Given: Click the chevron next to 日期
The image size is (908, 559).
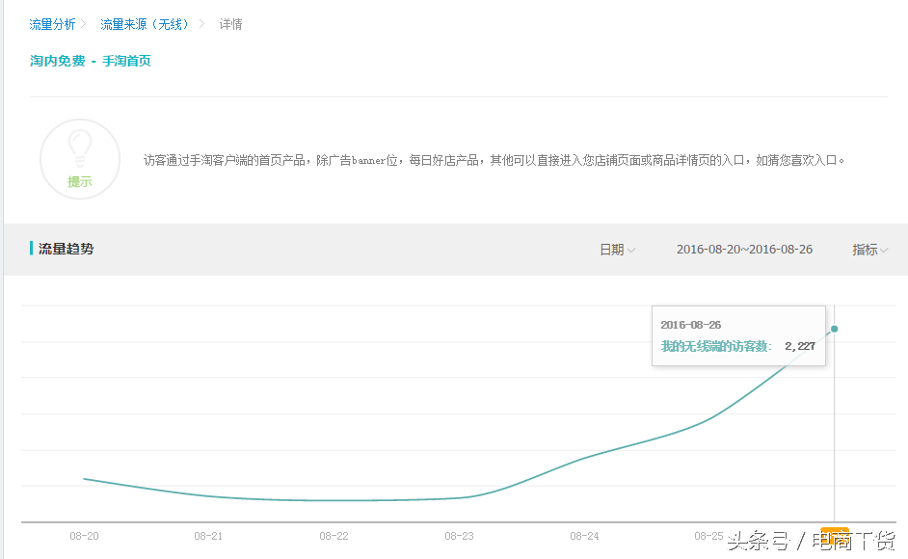Looking at the screenshot, I should [x=633, y=249].
